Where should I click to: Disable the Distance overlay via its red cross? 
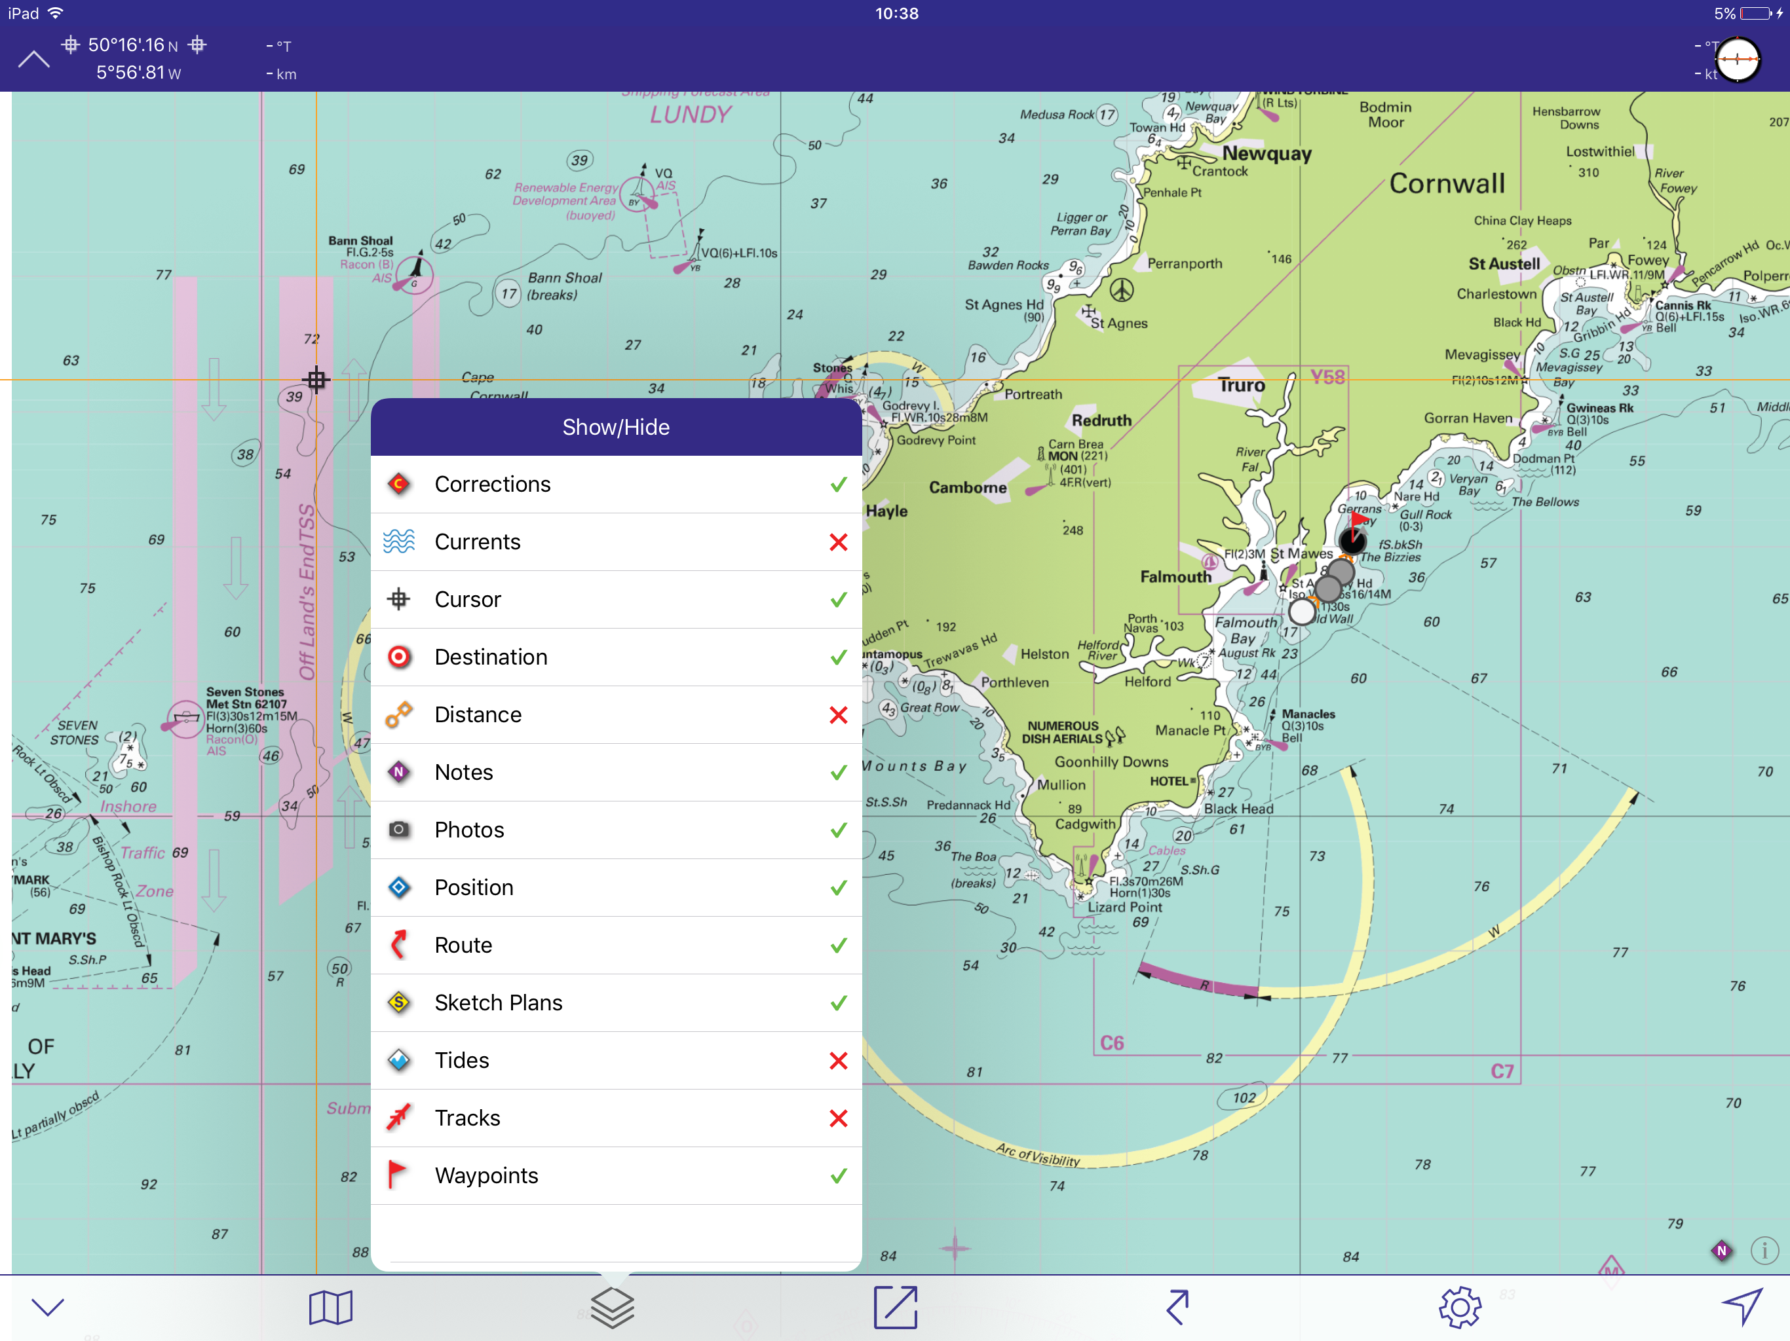[839, 714]
